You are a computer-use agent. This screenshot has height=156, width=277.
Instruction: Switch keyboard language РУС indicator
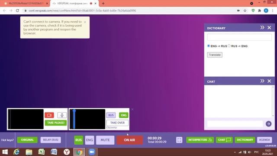(256, 152)
